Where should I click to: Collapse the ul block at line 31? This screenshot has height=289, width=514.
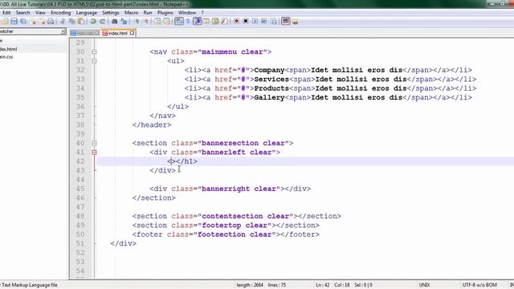click(x=95, y=61)
